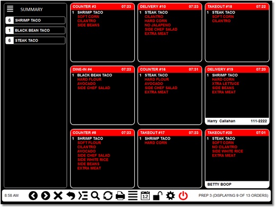
Task: Click the list indent/summary icon
Action: pos(83,196)
